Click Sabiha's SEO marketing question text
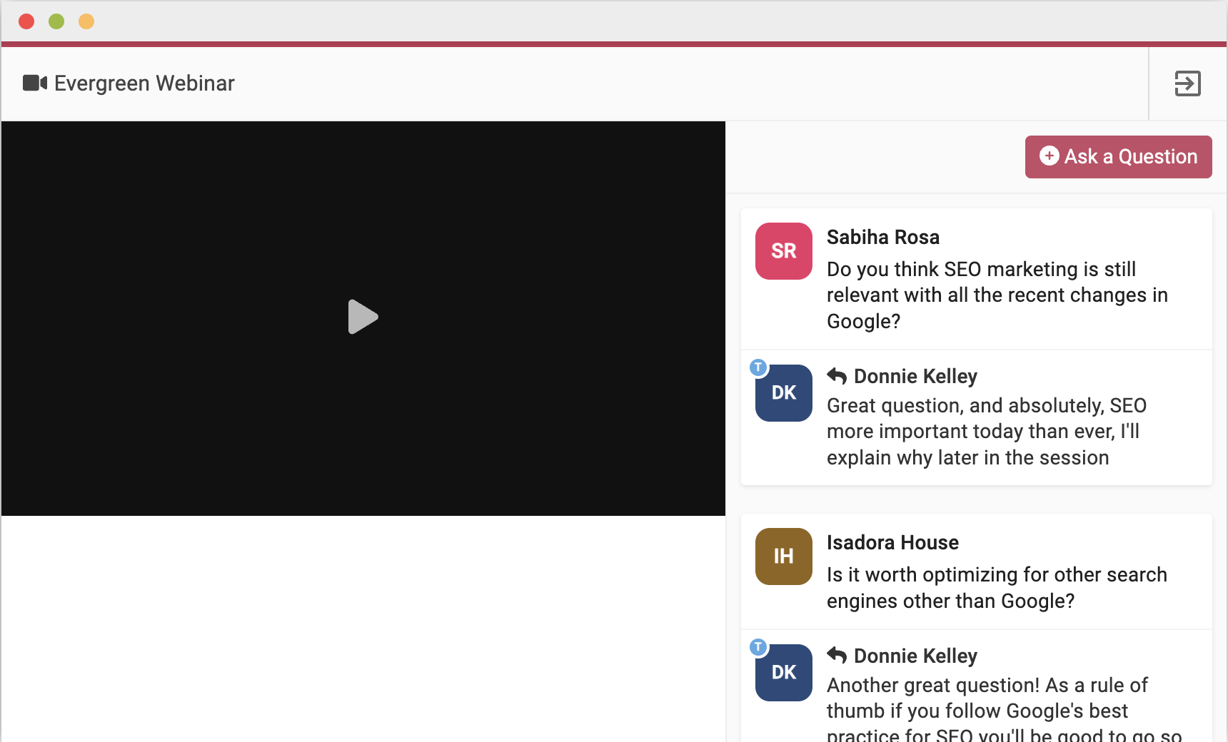The height and width of the screenshot is (742, 1228). point(996,295)
